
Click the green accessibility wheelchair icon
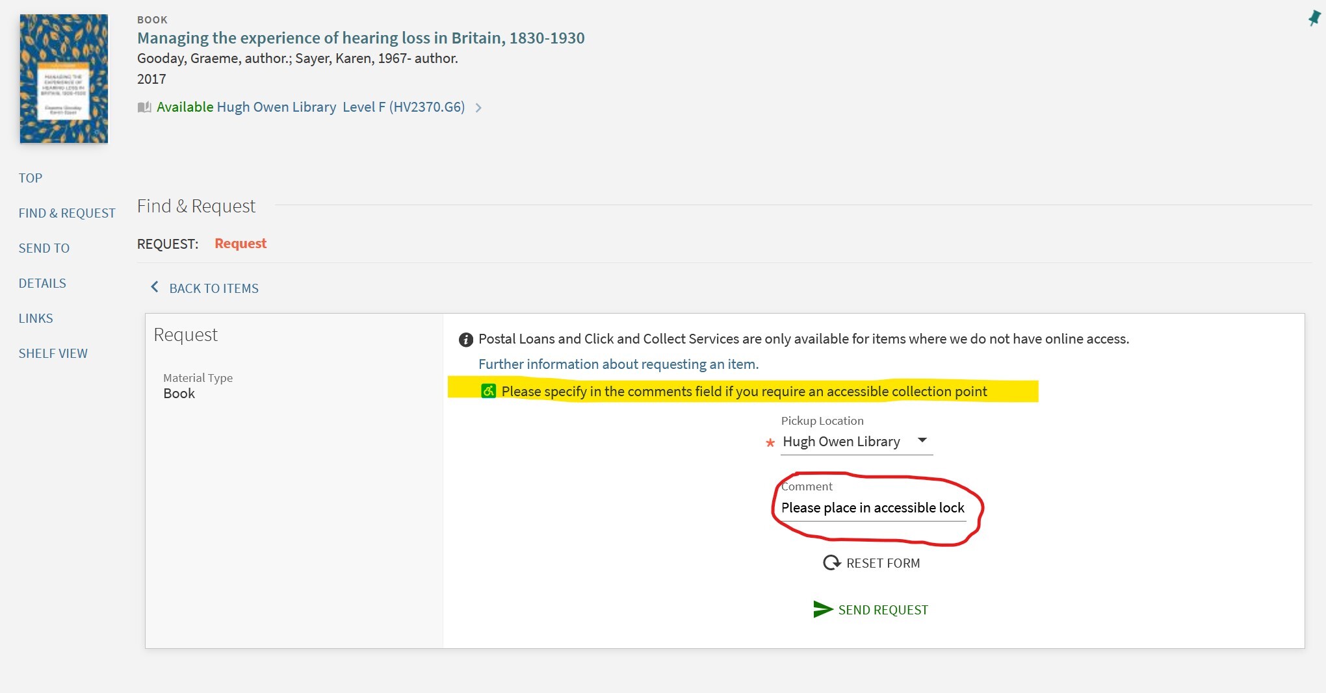[488, 391]
